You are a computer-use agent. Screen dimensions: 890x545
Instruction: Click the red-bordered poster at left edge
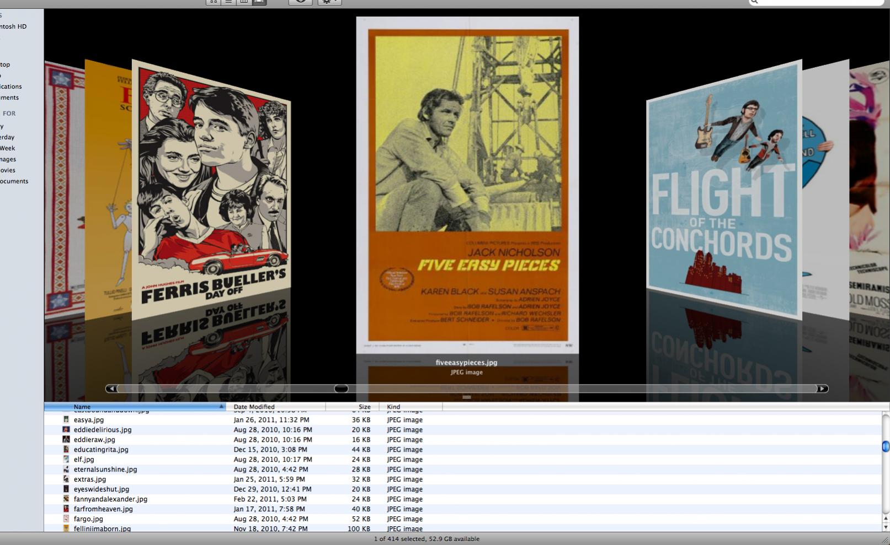[65, 190]
